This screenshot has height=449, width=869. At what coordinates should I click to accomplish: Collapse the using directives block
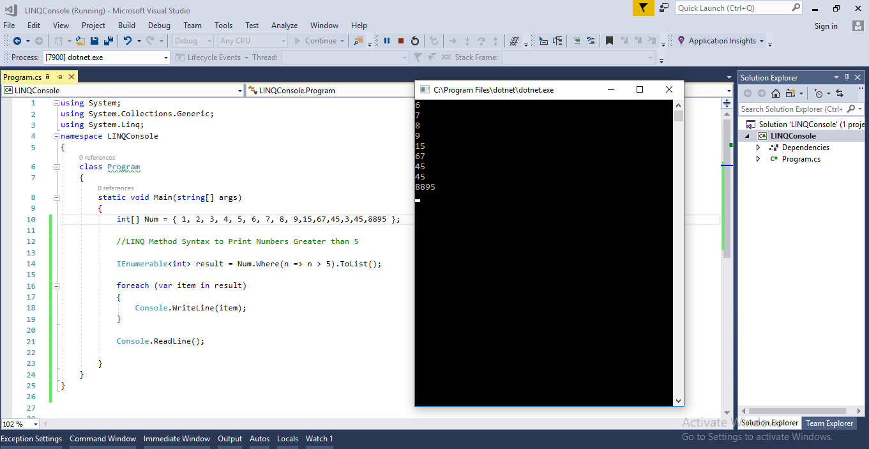click(56, 103)
